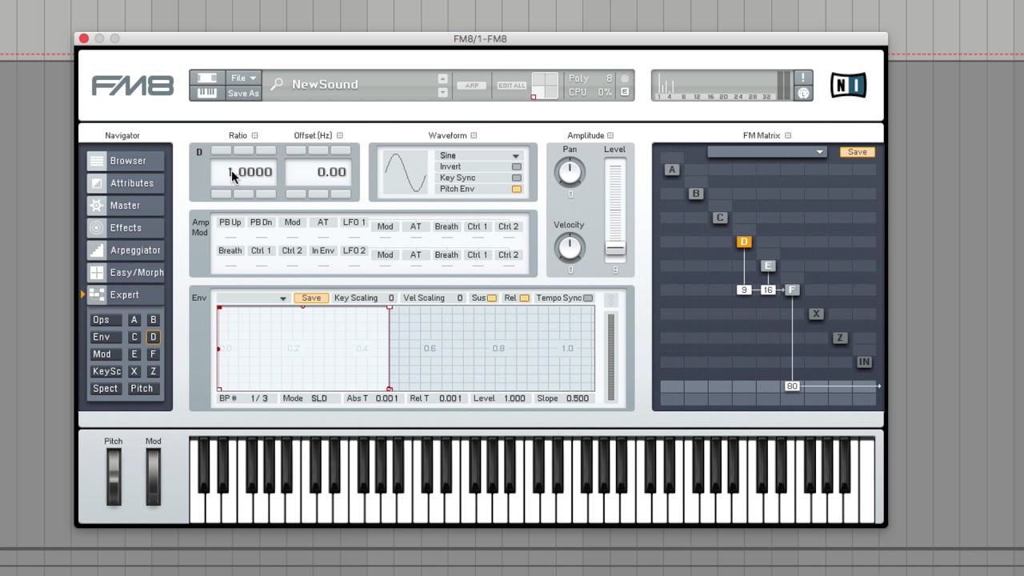This screenshot has height=576, width=1024.
Task: Click the Effects circular icon
Action: coord(97,228)
